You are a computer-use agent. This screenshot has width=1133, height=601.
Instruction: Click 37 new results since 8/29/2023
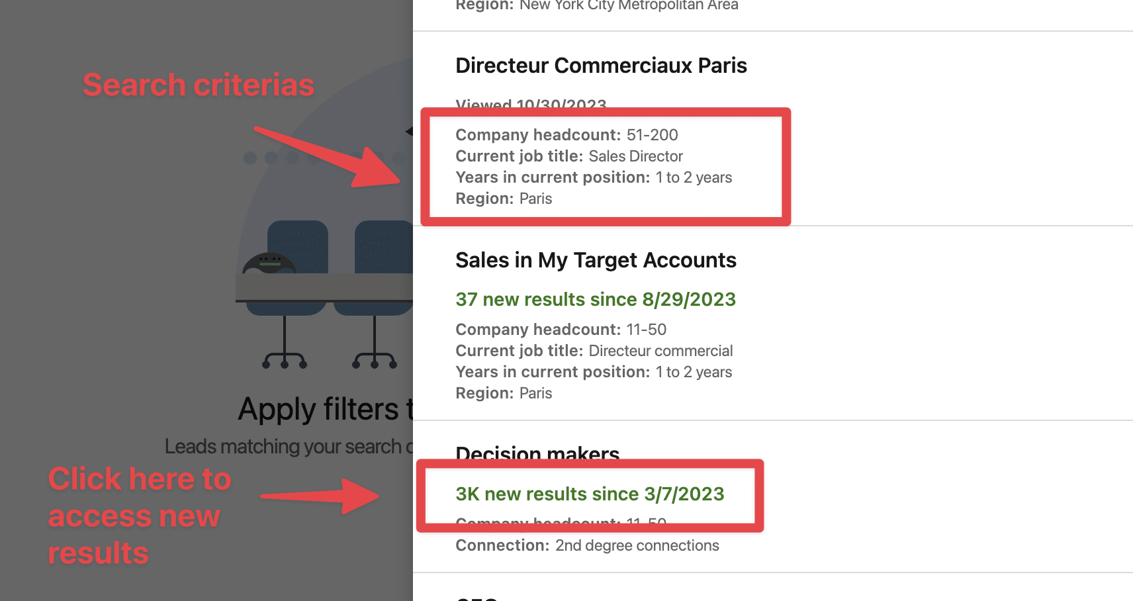point(595,299)
